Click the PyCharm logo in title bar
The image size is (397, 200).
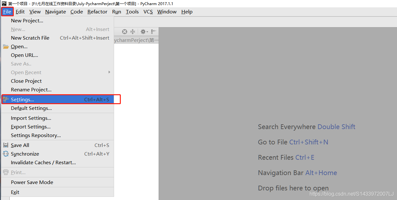point(4,3)
